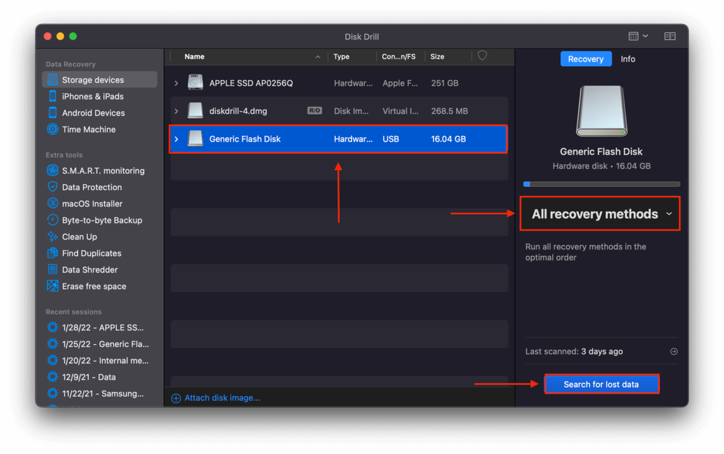Open the Data Shredder icon
The height and width of the screenshot is (454, 724).
(53, 270)
